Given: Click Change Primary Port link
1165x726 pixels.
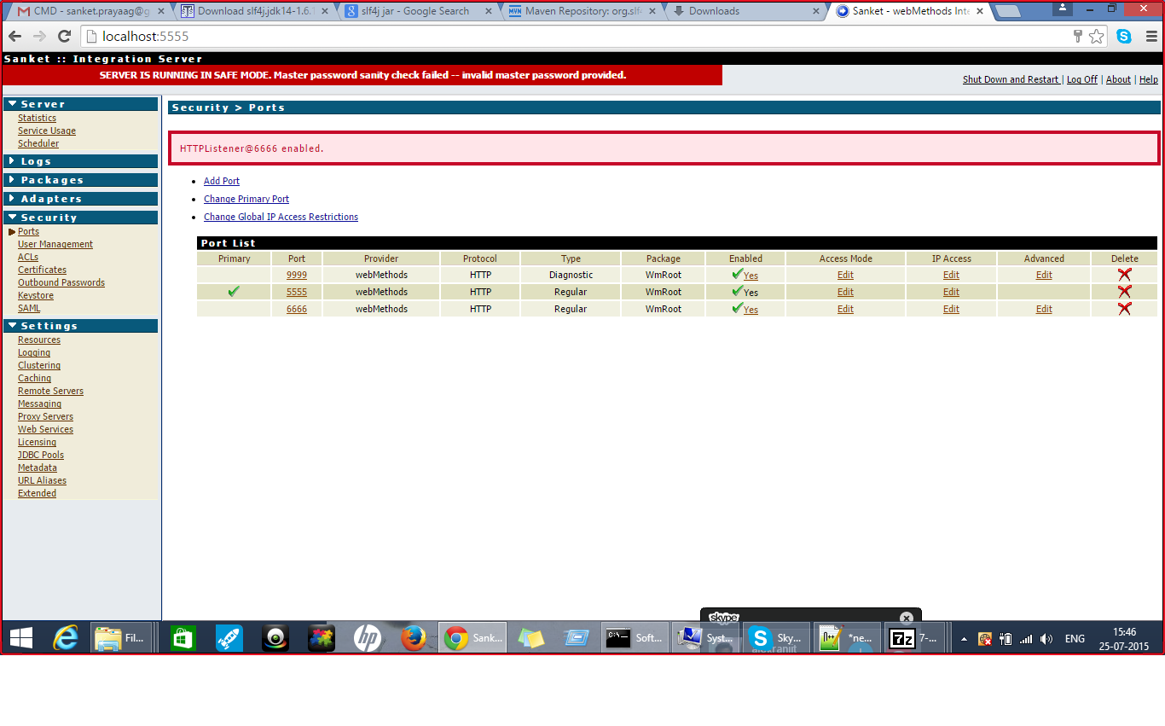Looking at the screenshot, I should [246, 199].
